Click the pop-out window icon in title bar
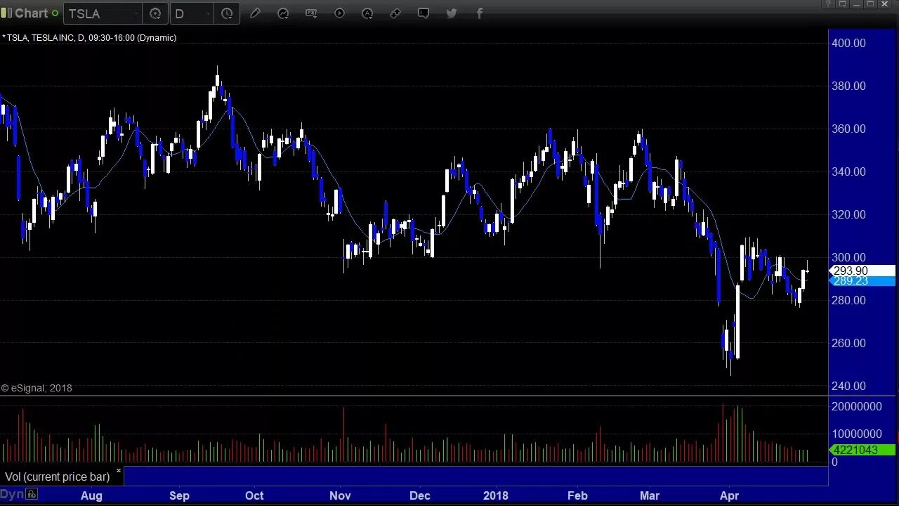This screenshot has width=899, height=506. click(x=844, y=4)
